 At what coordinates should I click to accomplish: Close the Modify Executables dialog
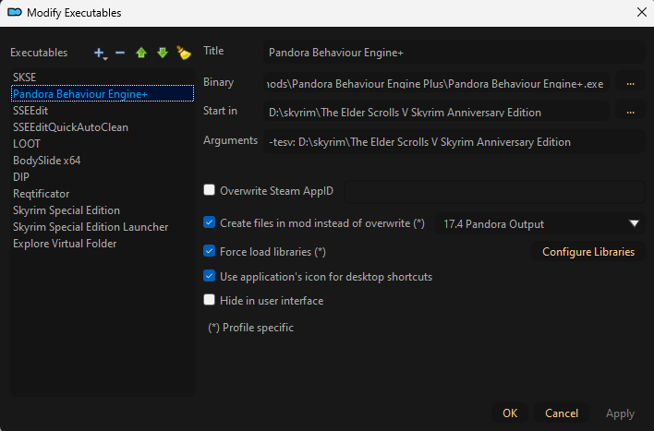tap(642, 12)
